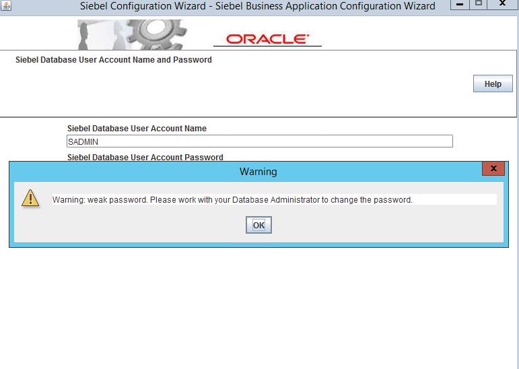Open Help for the configuration wizard
The image size is (519, 369).
(x=493, y=84)
